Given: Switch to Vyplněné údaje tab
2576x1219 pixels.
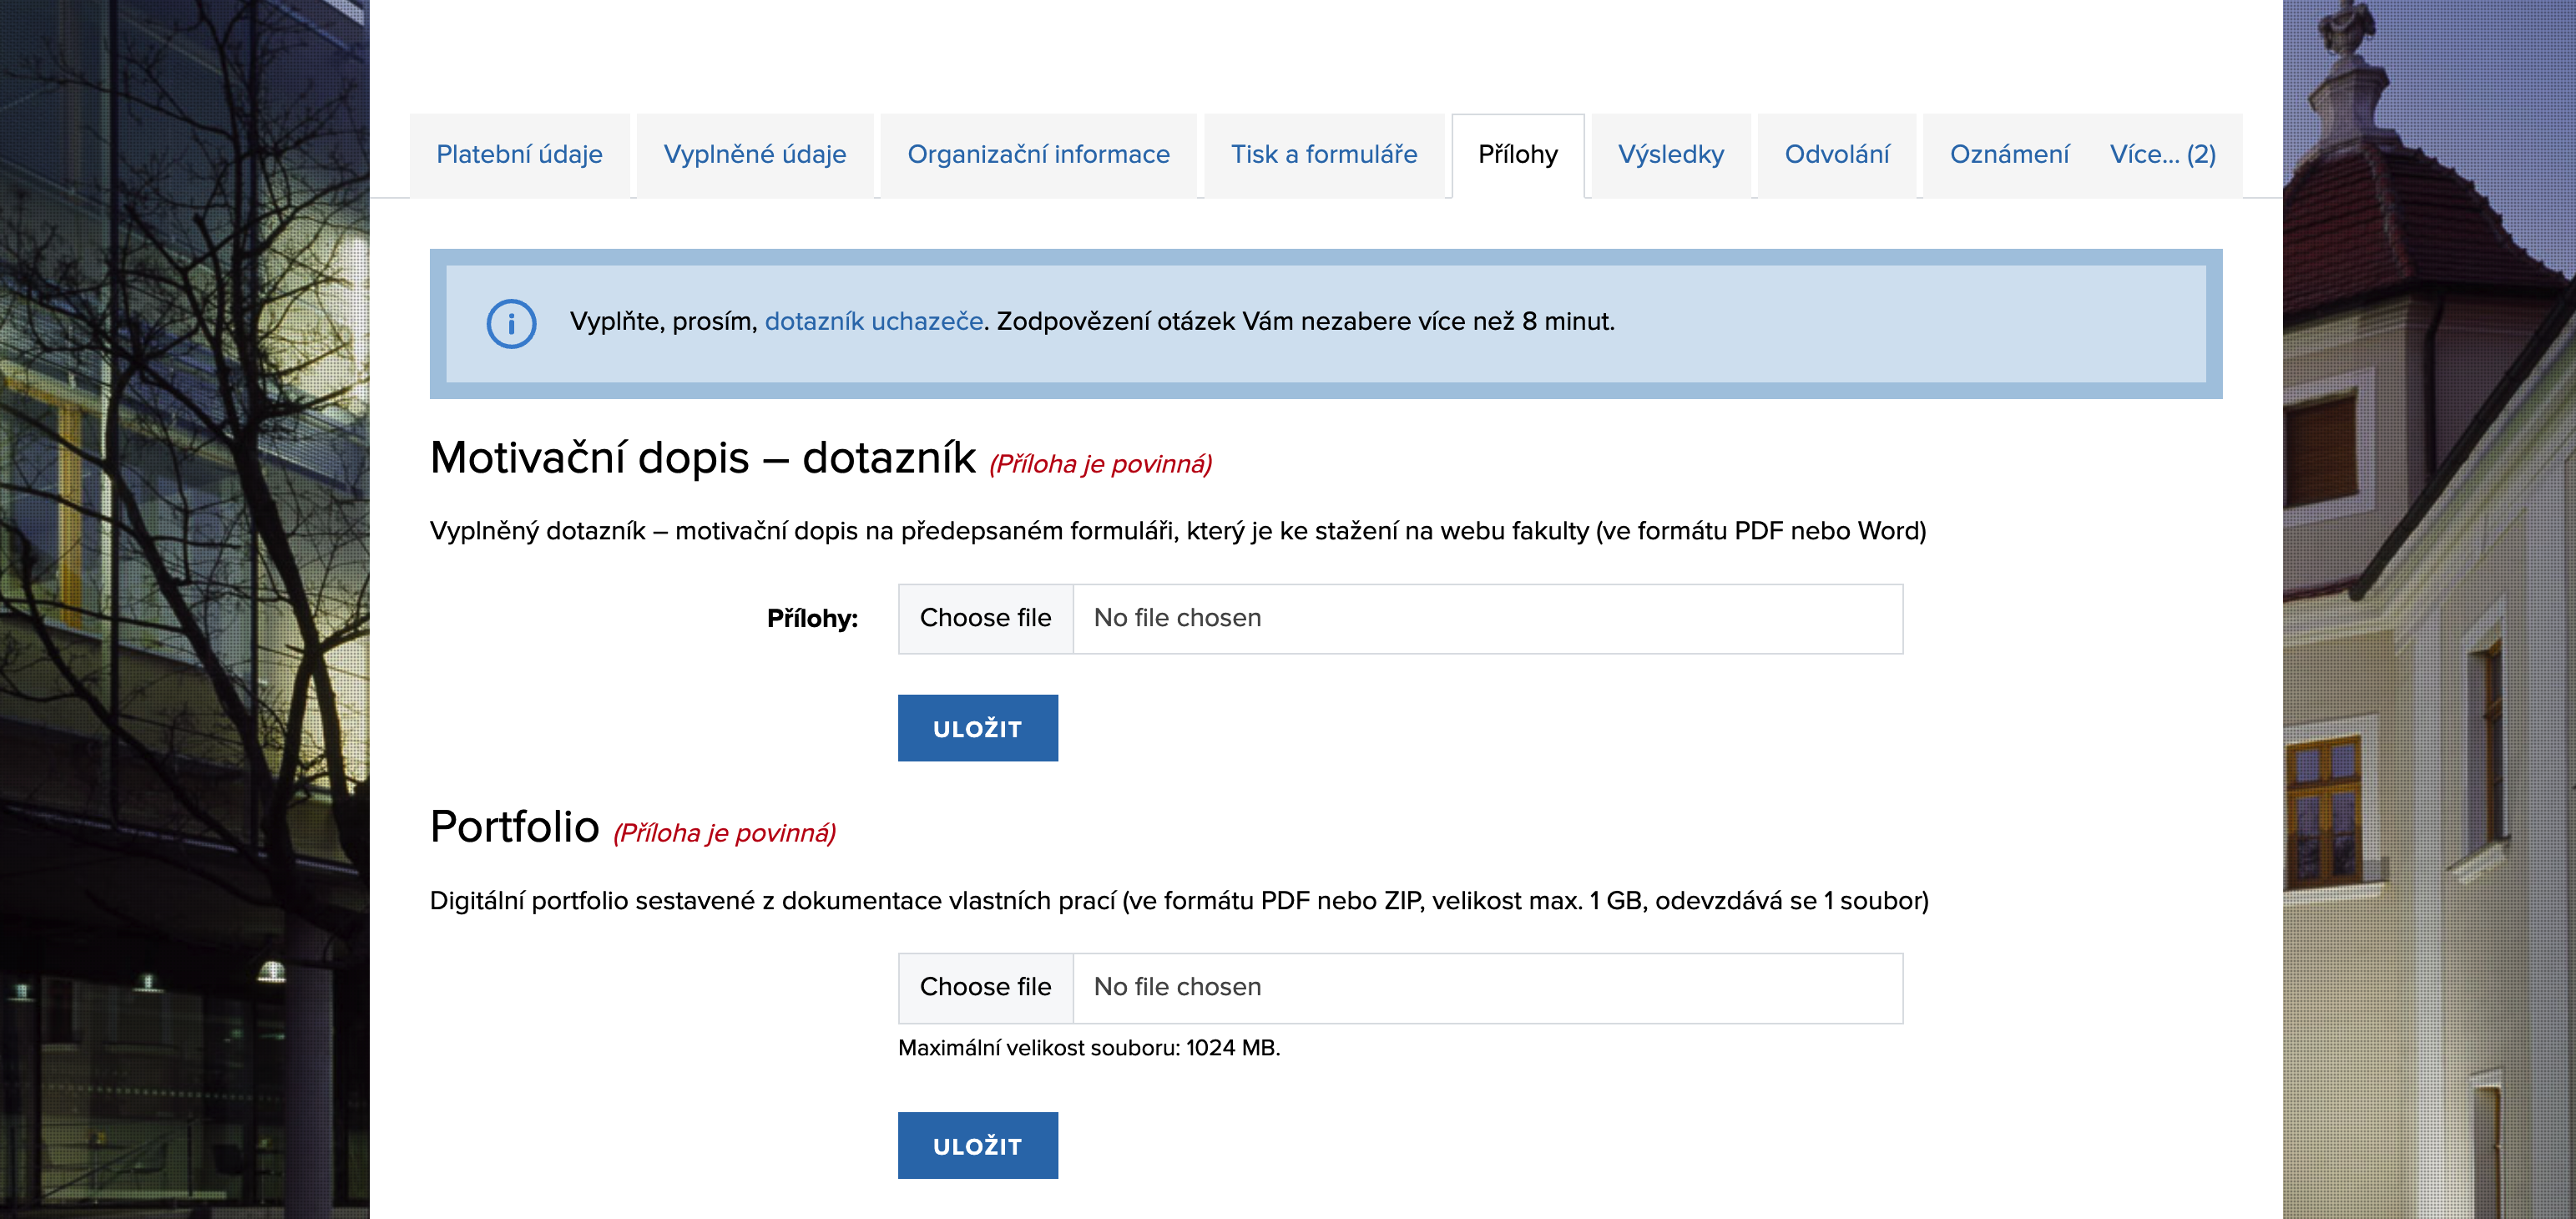Looking at the screenshot, I should click(754, 155).
